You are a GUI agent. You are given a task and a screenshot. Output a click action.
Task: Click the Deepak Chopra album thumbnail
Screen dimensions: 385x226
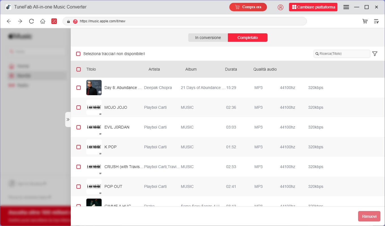click(x=94, y=88)
